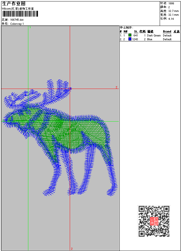
Task: Click the Blue thread color swatch
Action: click(x=130, y=39)
